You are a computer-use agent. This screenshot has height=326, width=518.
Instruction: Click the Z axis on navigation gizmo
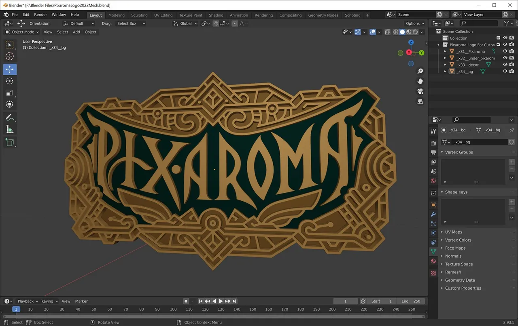(411, 42)
